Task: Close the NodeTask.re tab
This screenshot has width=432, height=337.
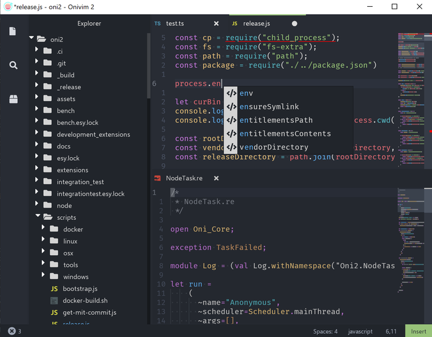Action: tap(216, 178)
